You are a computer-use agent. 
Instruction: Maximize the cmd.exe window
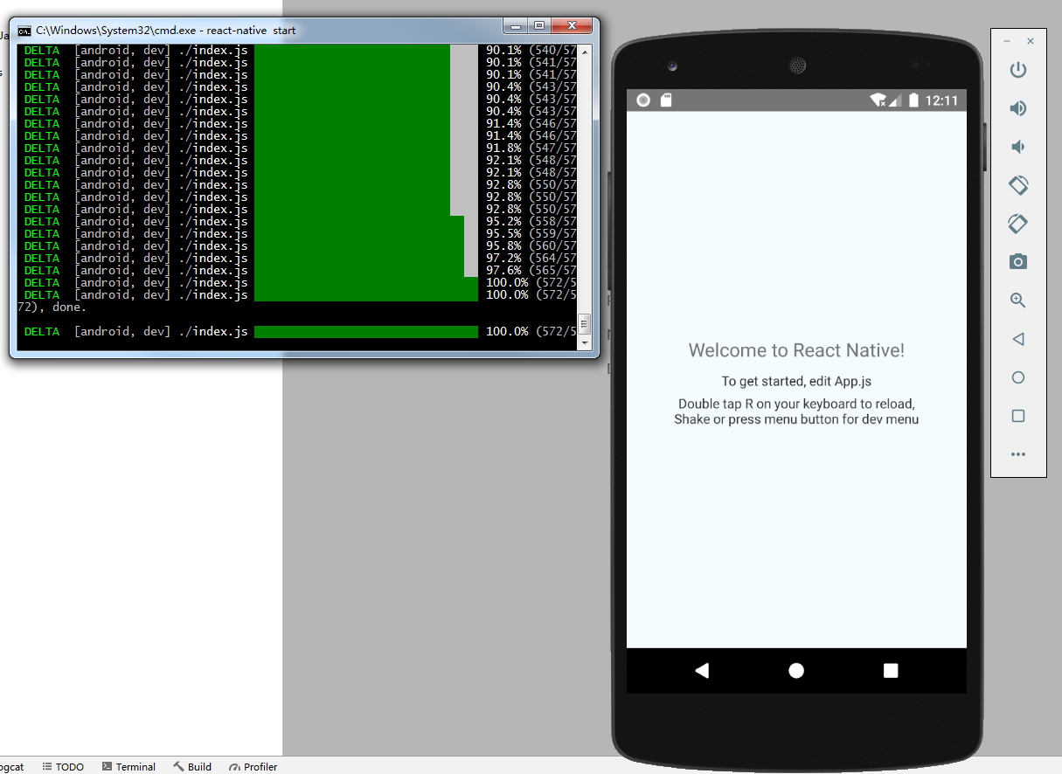[x=539, y=25]
